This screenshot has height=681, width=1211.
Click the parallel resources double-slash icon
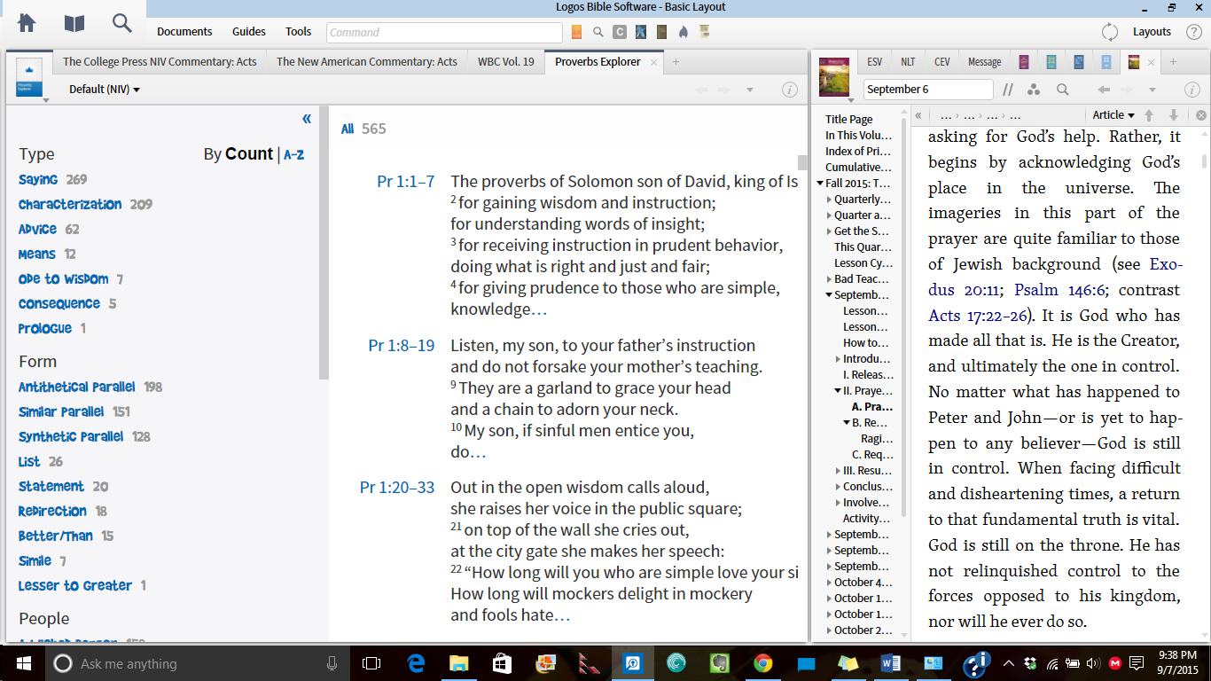pyautogui.click(x=1008, y=90)
